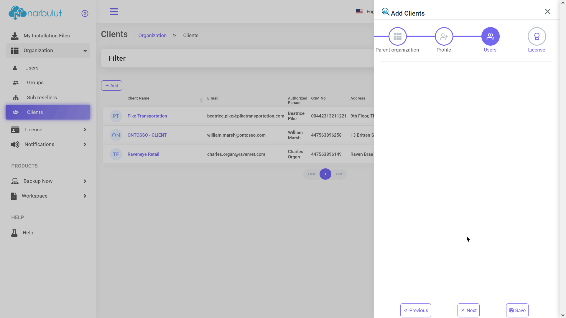
Task: Click the narbulut cloud logo
Action: (x=35, y=13)
